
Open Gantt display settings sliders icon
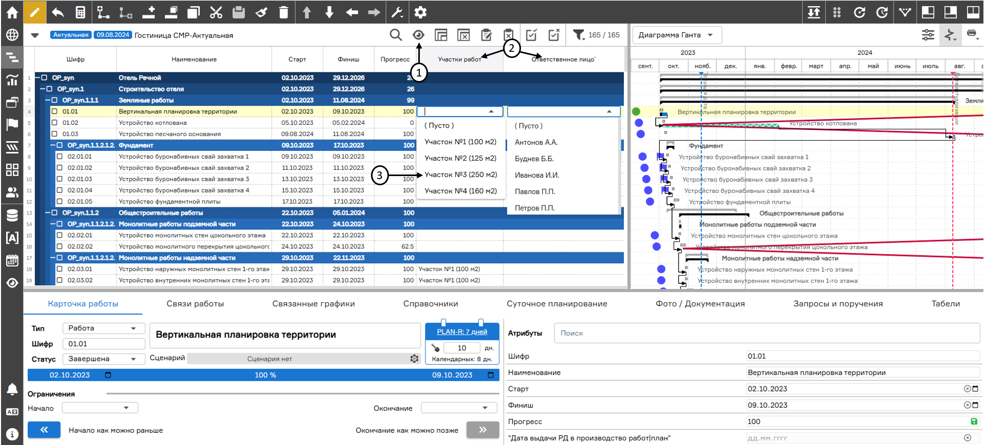(928, 35)
